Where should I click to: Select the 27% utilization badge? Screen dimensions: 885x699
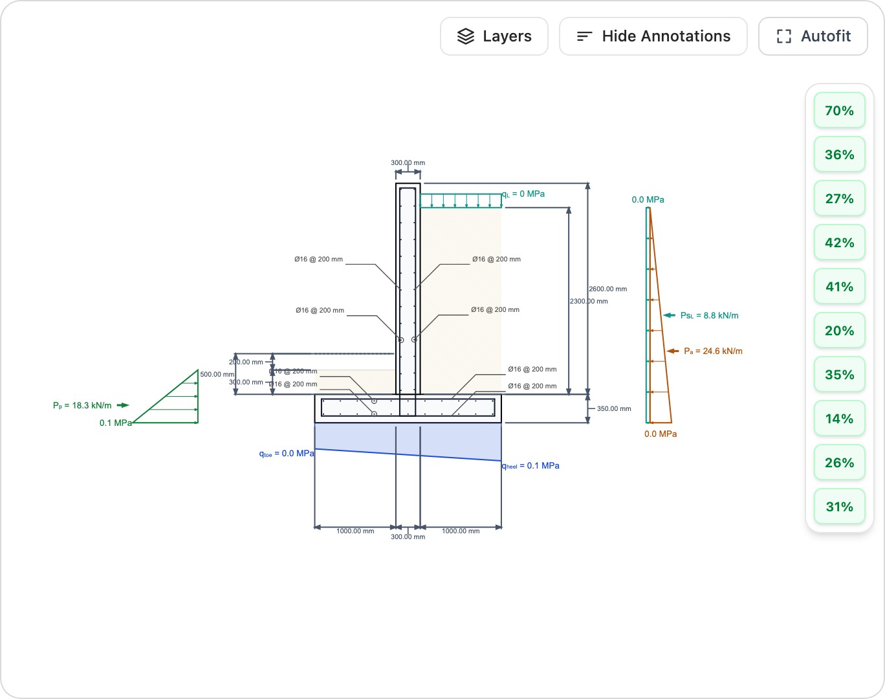click(839, 199)
